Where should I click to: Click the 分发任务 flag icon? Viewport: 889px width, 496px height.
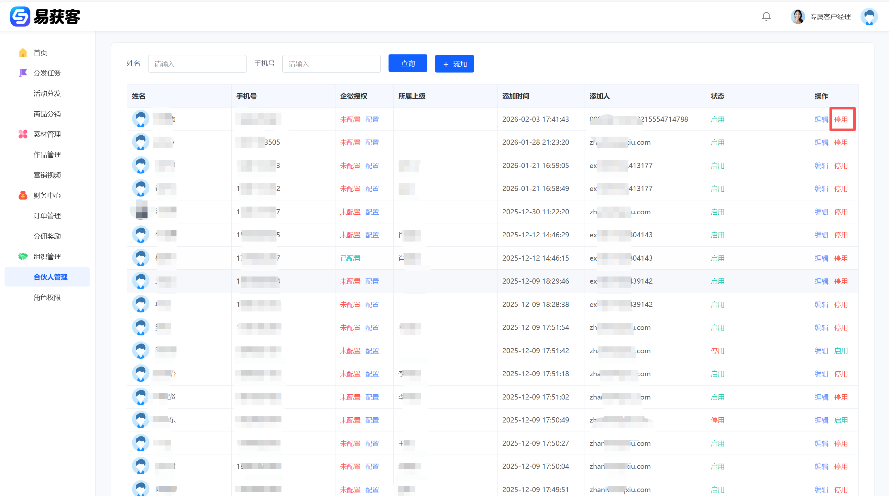pos(23,73)
